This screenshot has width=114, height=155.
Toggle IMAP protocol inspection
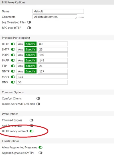[13, 60]
